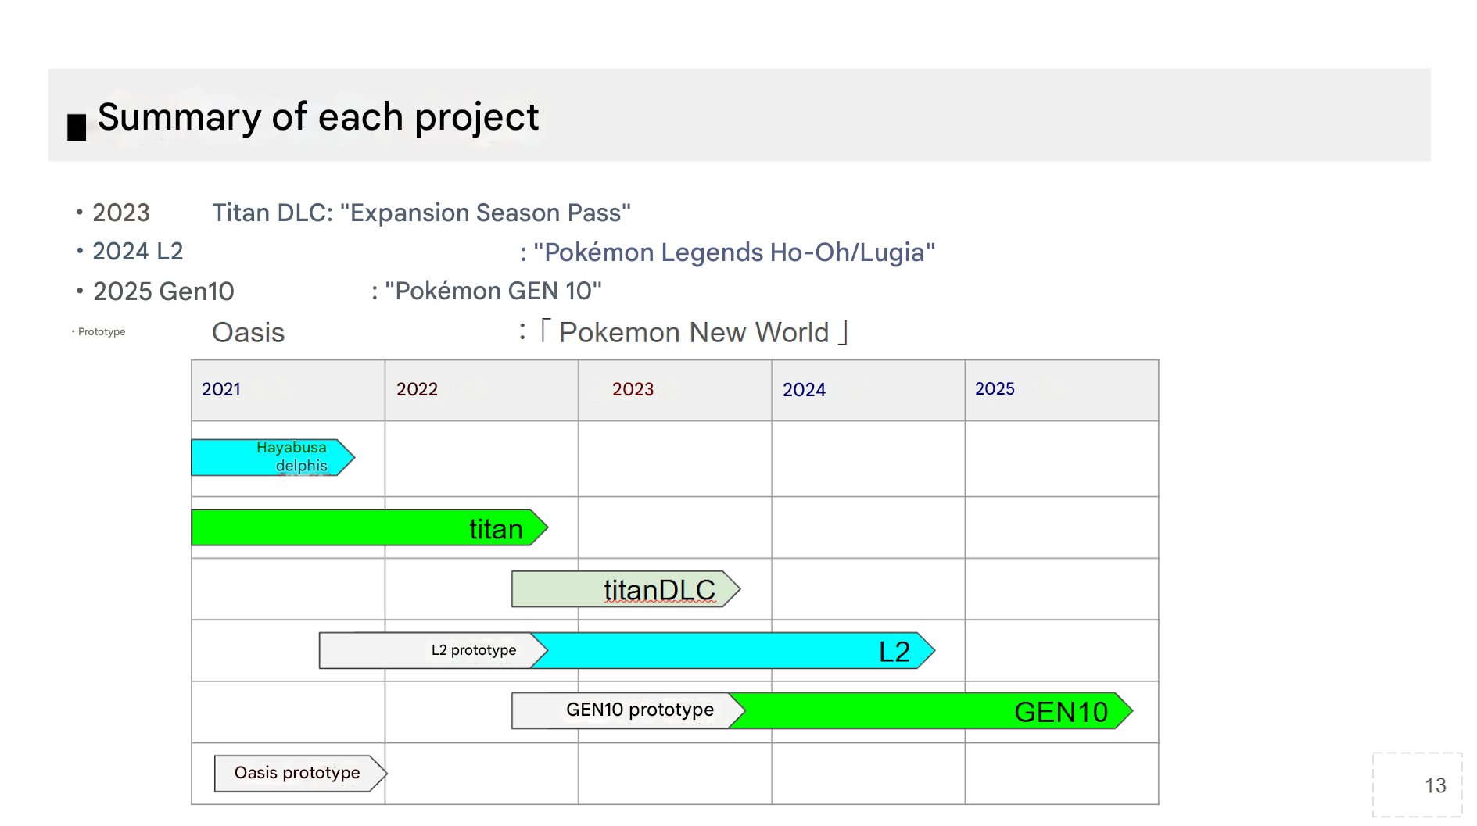This screenshot has height=826, width=1477.
Task: Select the "2023" bullet text above the chart
Action: tap(121, 213)
